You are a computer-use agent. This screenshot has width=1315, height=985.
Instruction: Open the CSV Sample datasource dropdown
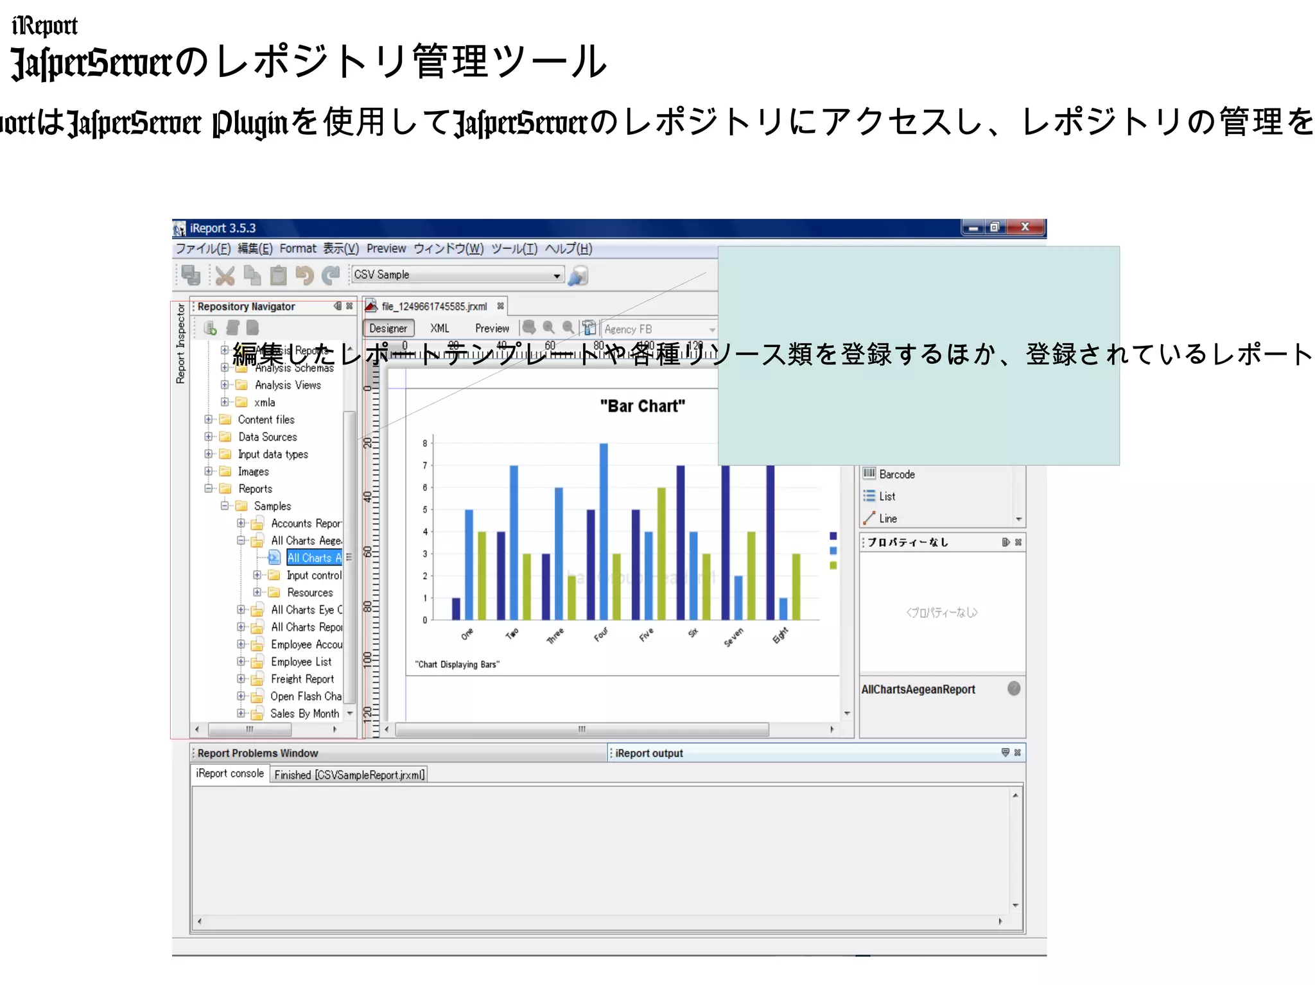tap(557, 275)
